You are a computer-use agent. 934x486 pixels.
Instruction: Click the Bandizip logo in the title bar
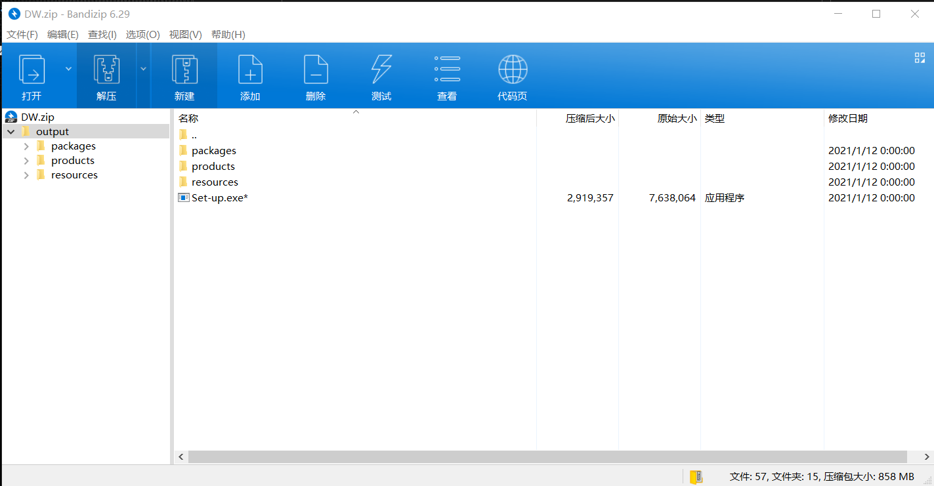pyautogui.click(x=14, y=14)
